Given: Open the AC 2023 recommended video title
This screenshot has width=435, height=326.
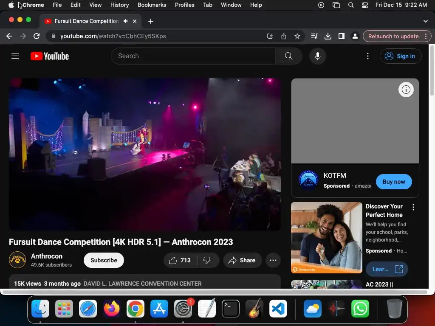Looking at the screenshot, I should (x=379, y=284).
